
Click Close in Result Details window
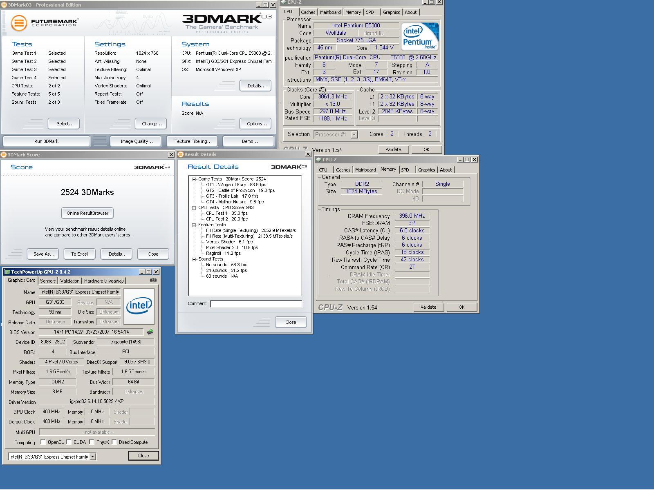coord(291,322)
